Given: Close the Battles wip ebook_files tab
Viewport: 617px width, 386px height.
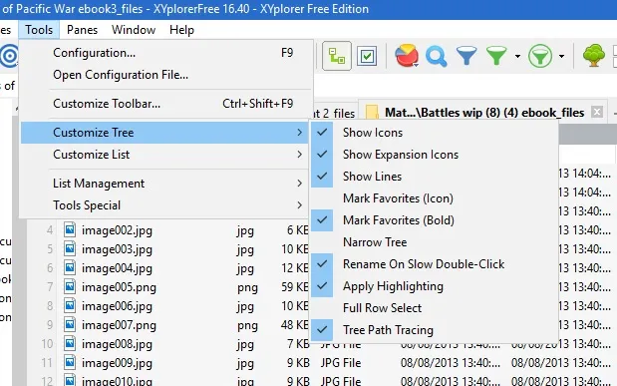Looking at the screenshot, I should (597, 113).
